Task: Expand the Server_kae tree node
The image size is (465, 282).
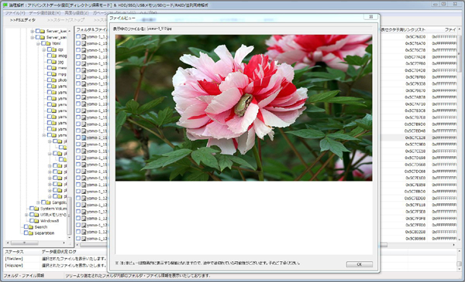Action: click(32, 31)
